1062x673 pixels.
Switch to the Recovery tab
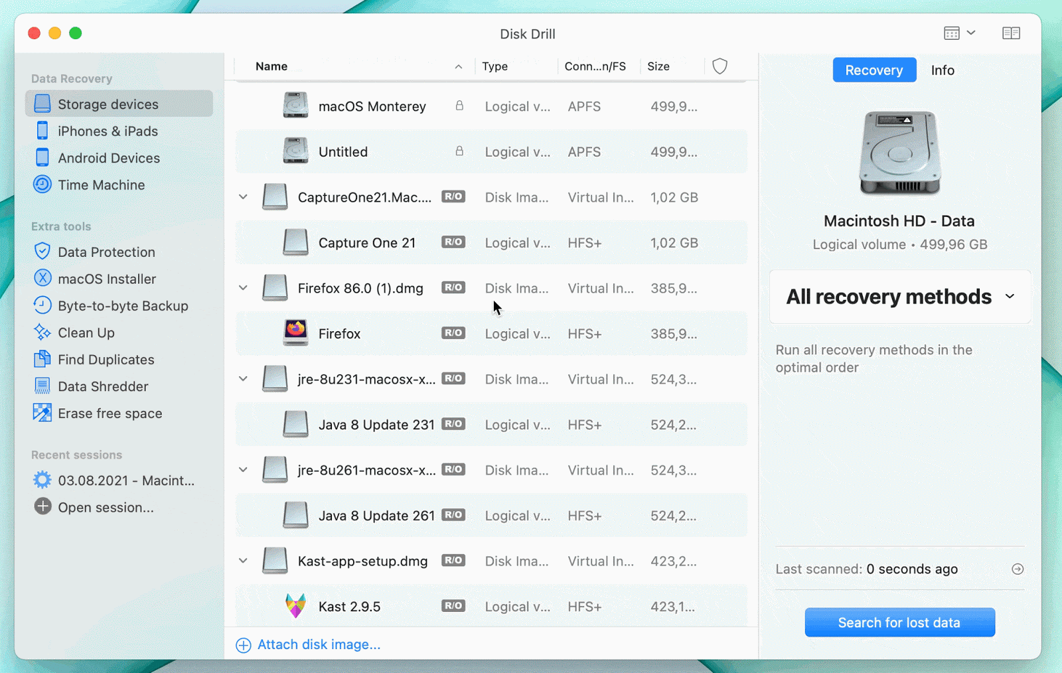(x=874, y=70)
